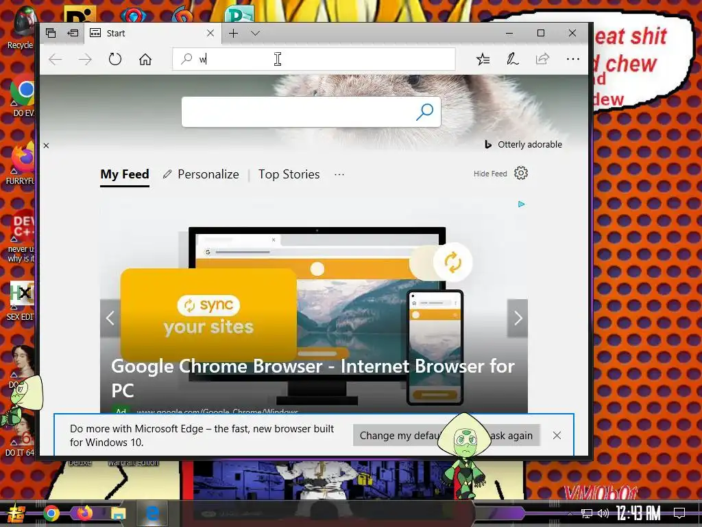The height and width of the screenshot is (527, 702).
Task: Click the sync your sites ad image
Action: [208, 315]
